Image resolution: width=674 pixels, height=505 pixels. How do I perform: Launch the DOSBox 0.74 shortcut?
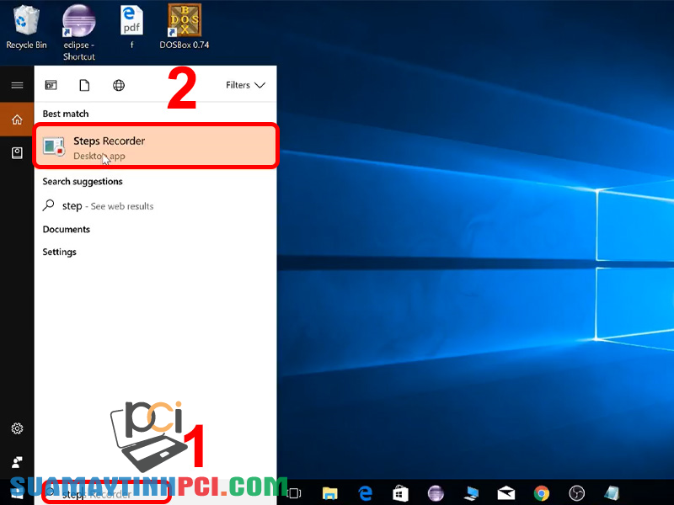click(185, 26)
